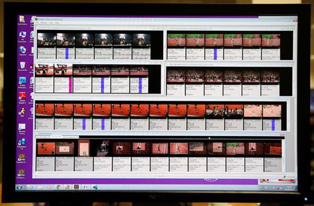Select the first tab above the bottom thumbnail strip
The width and height of the screenshot is (314, 206).
[43, 137]
